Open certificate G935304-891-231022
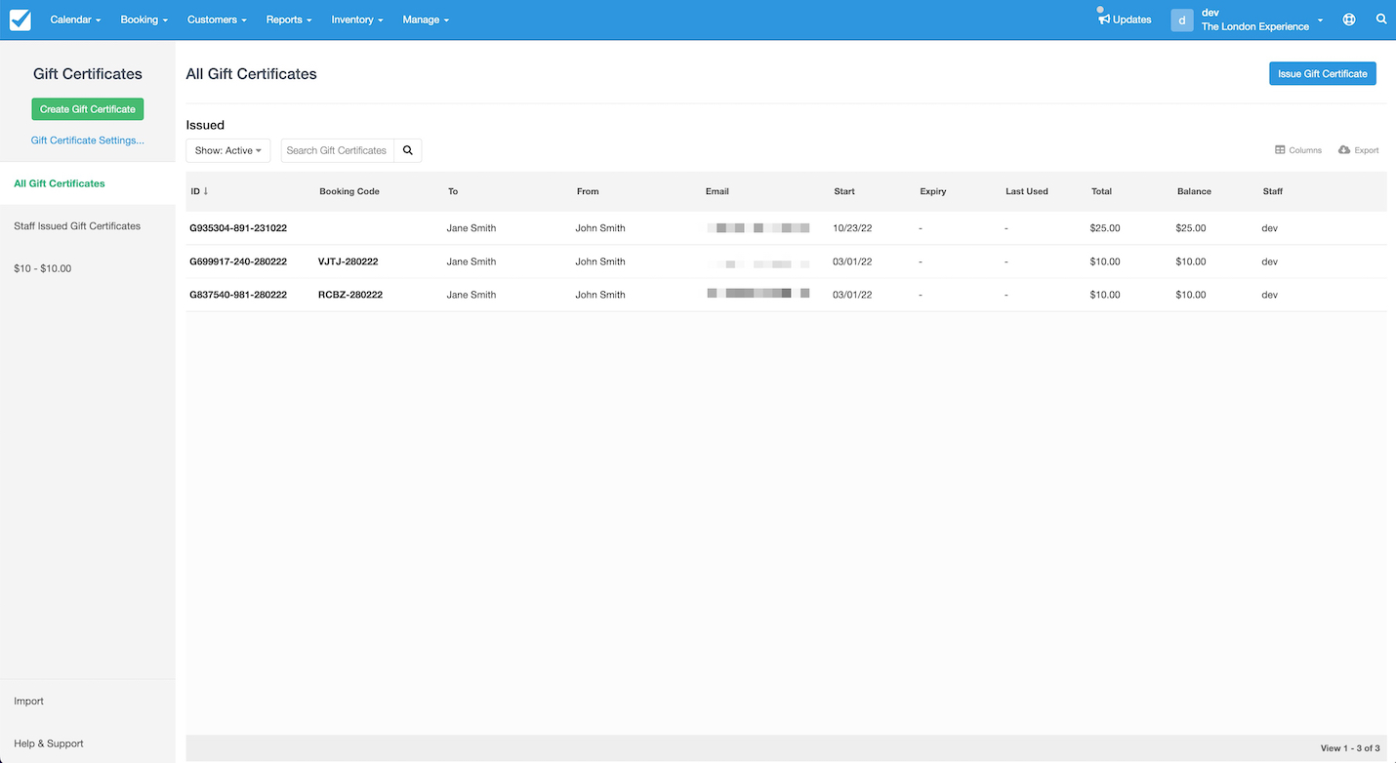Image resolution: width=1396 pixels, height=763 pixels. click(238, 228)
